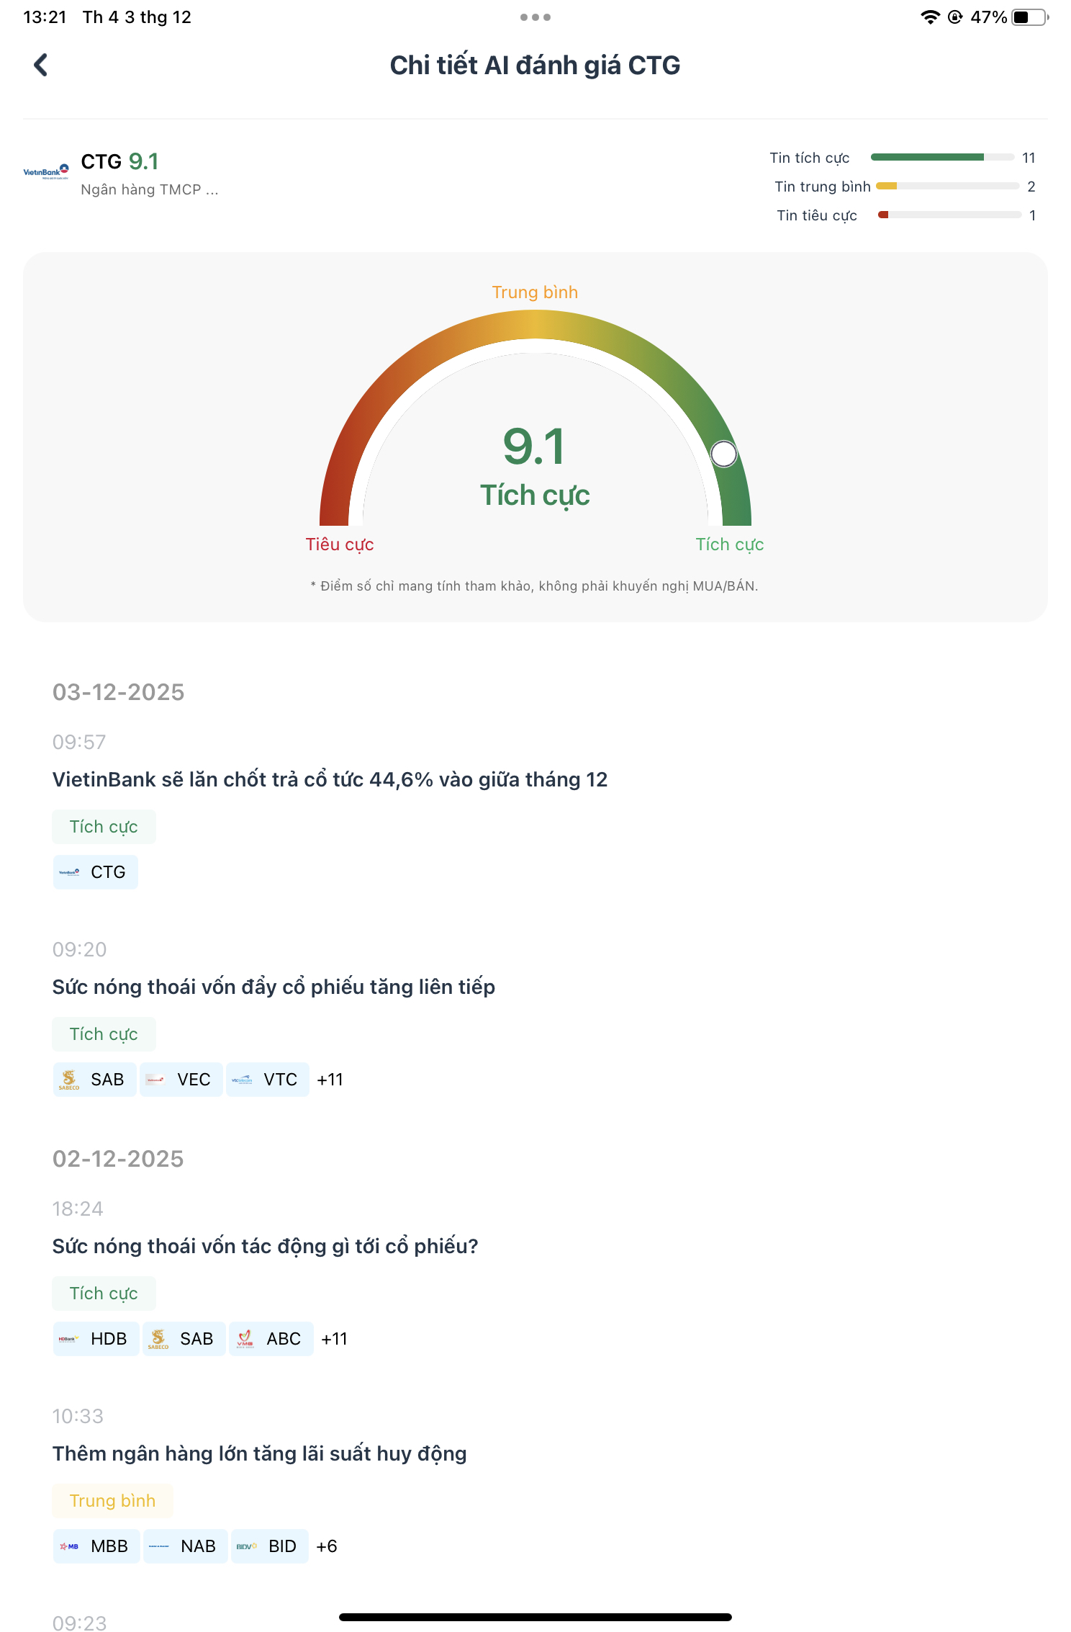Tap the gauge's white indicator knob
Screen dimensions: 1071x1632
(723, 454)
